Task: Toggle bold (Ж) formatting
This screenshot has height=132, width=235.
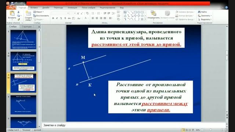Action: tap(53, 18)
